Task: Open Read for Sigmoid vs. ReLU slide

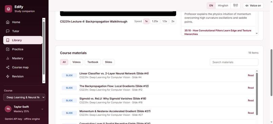Action: tap(251, 100)
